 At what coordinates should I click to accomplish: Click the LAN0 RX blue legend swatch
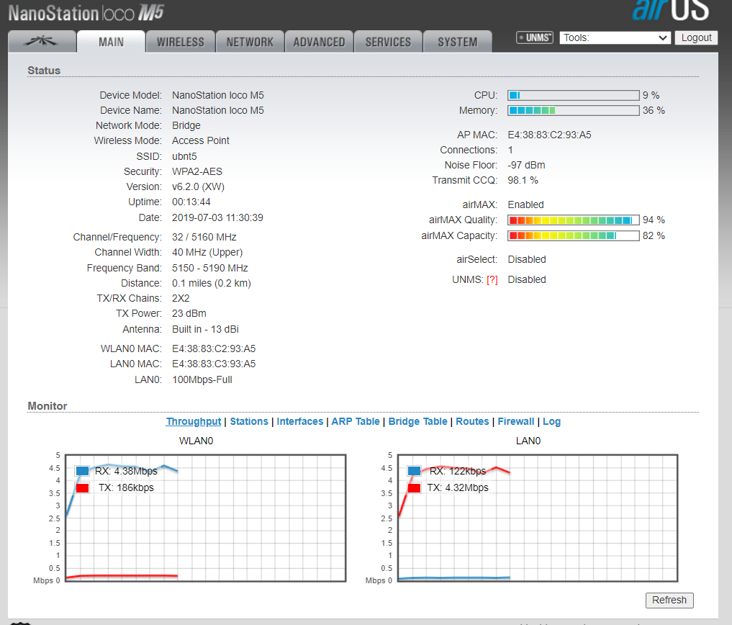click(414, 471)
